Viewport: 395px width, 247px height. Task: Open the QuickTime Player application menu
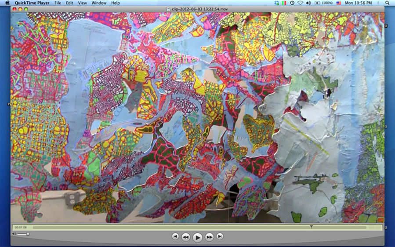coord(32,3)
